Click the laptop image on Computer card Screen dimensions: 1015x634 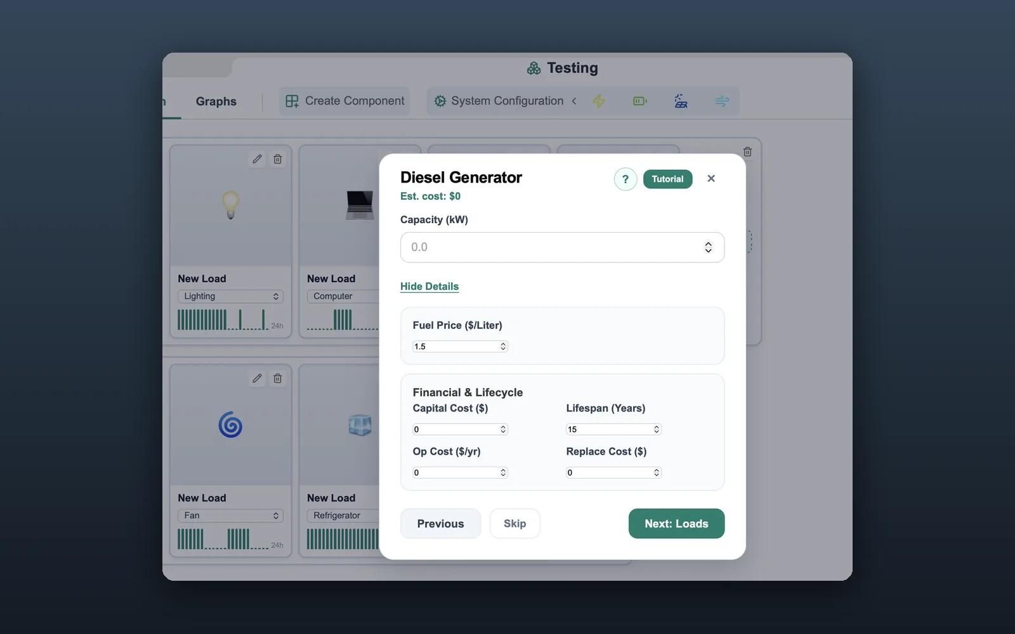click(x=360, y=205)
